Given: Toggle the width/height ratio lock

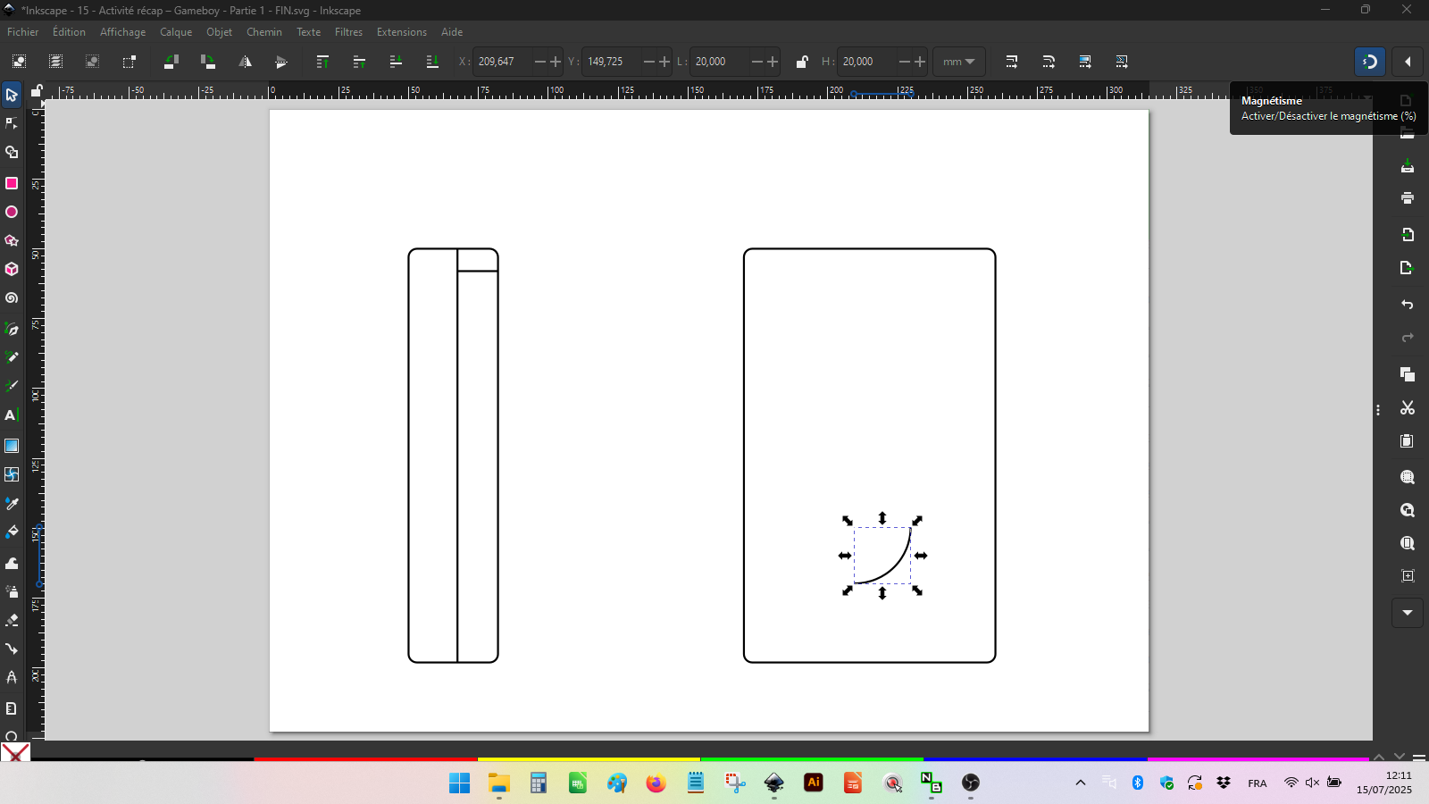Looking at the screenshot, I should pos(802,62).
